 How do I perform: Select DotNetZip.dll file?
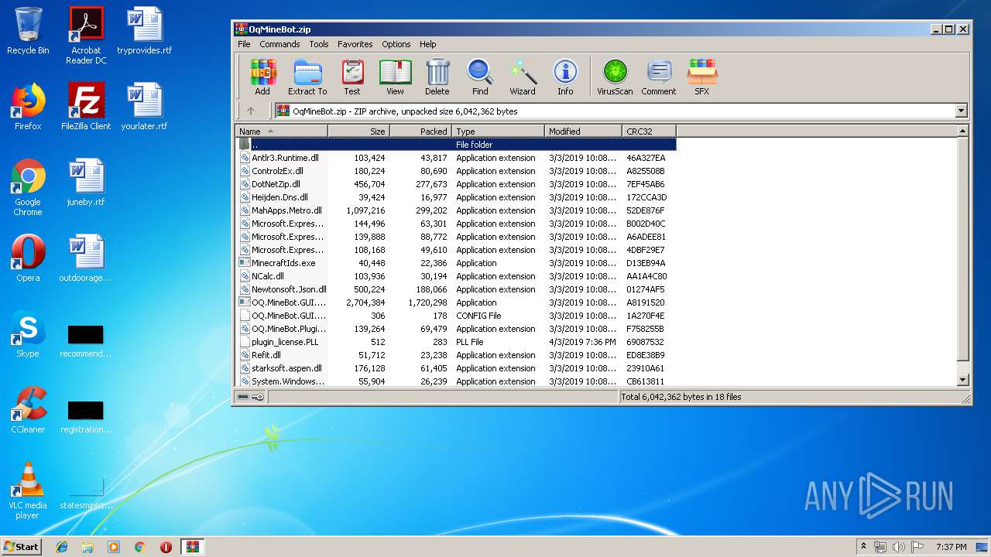(x=456, y=184)
